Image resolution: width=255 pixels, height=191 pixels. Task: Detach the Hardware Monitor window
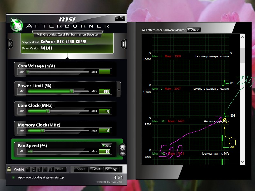(x=194, y=30)
